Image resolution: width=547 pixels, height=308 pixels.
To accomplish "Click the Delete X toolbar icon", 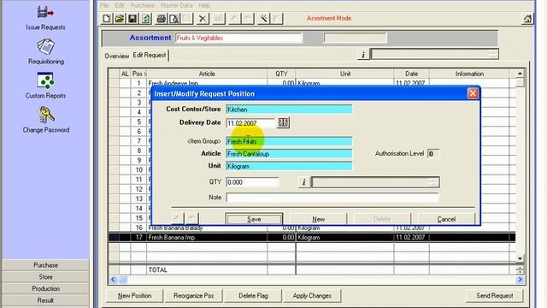I will (x=203, y=19).
